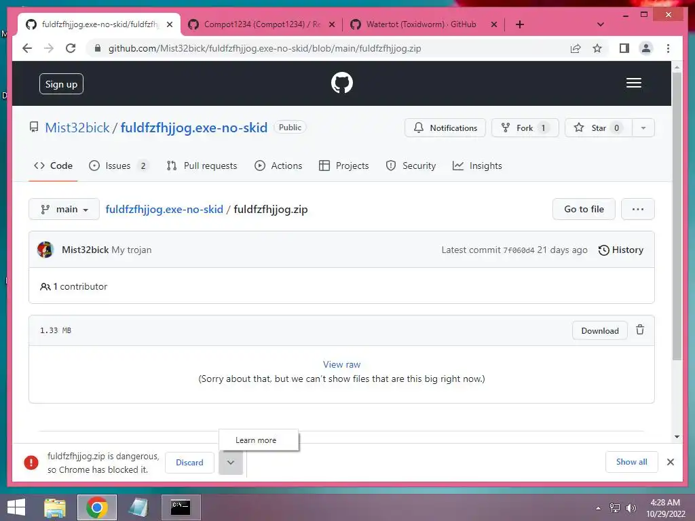This screenshot has width=695, height=521.
Task: Open the hamburger navigation menu
Action: 633,83
